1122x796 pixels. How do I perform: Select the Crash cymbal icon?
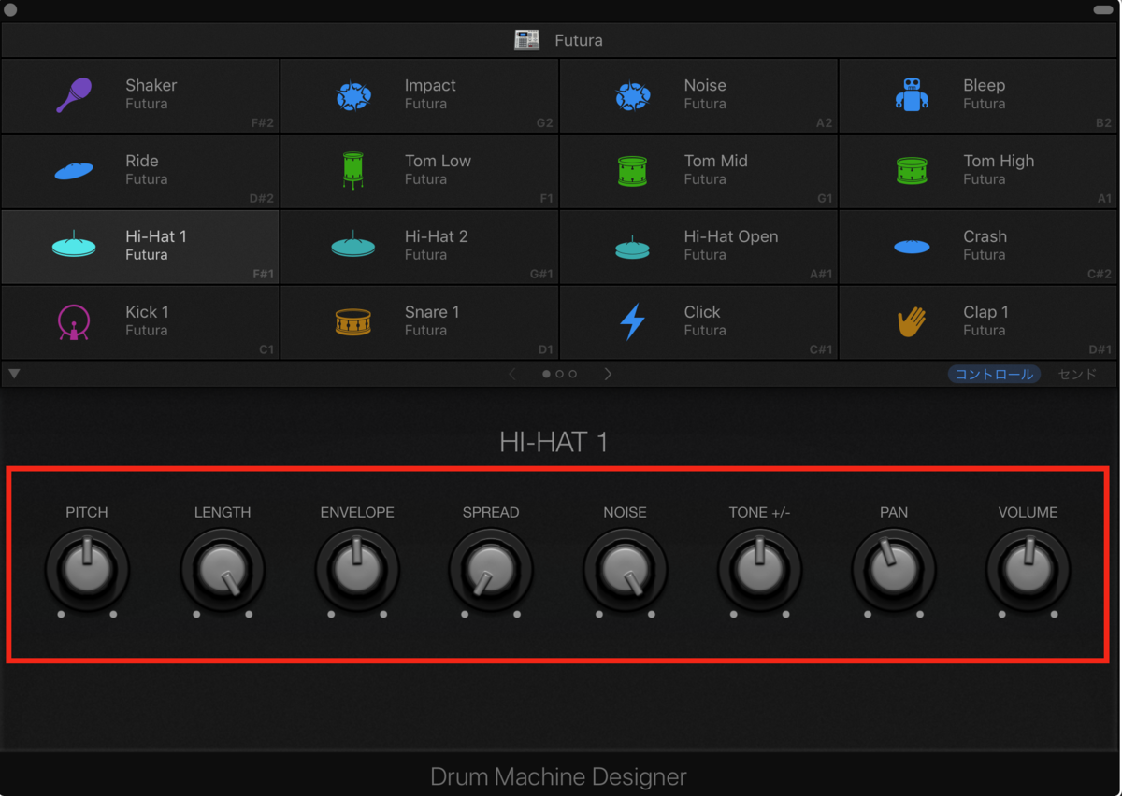coord(912,247)
